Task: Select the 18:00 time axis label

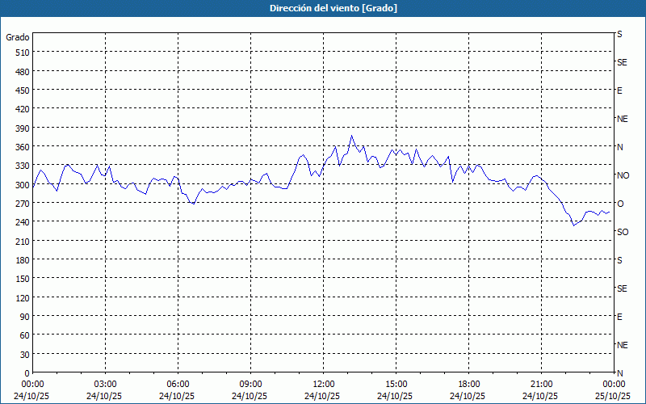Action: click(x=468, y=384)
